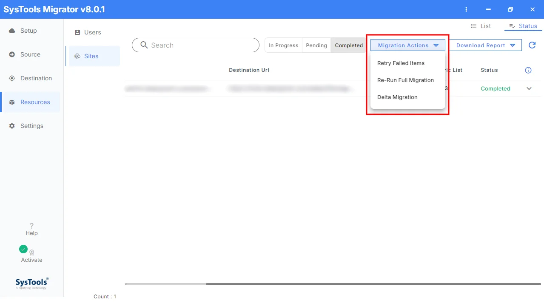Click the List view icon
The image size is (544, 306).
pos(473,26)
